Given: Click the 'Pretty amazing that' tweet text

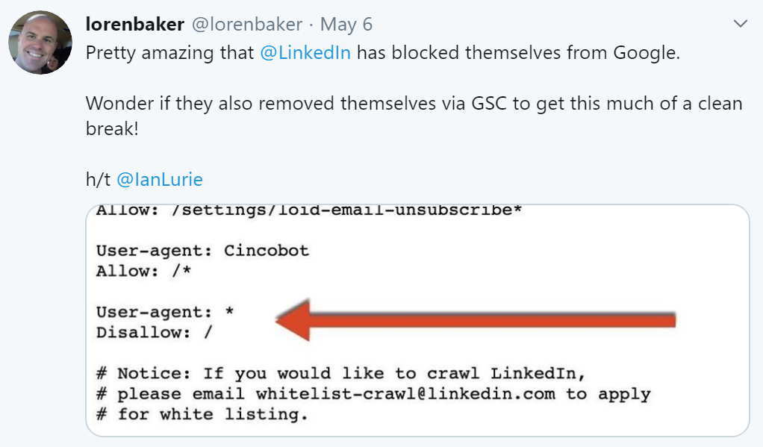Looking at the screenshot, I should 170,54.
